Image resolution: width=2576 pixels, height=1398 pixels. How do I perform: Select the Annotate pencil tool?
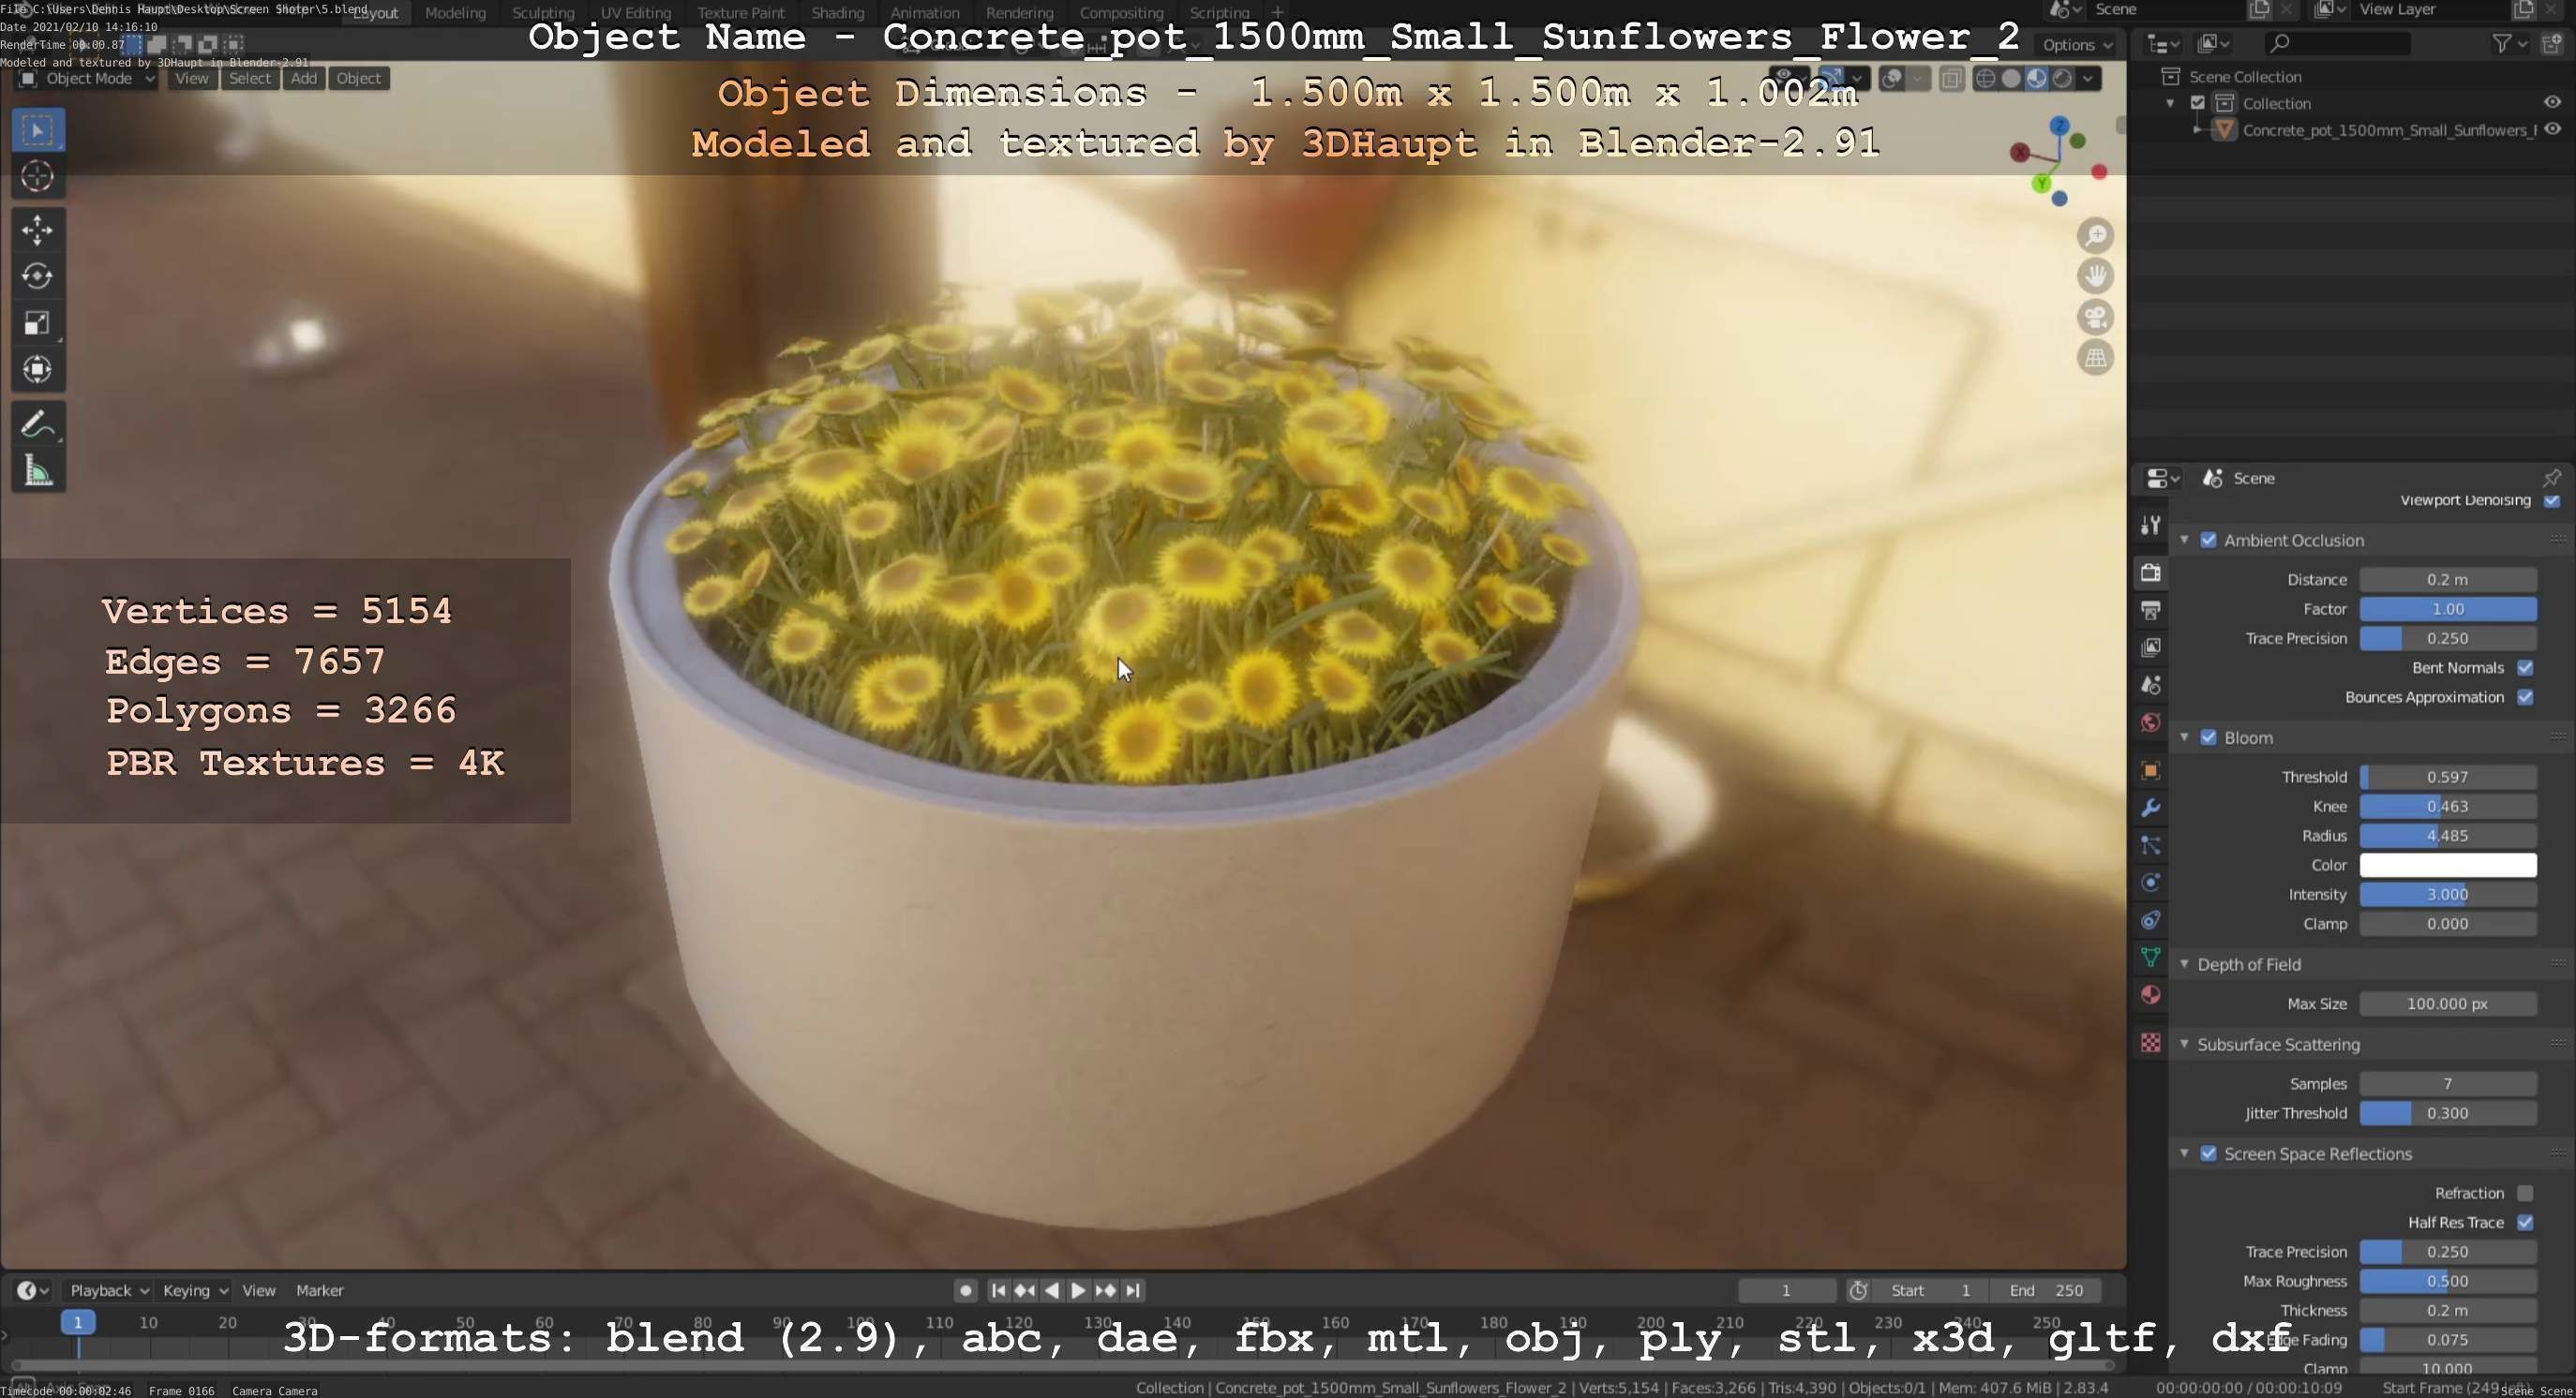[x=38, y=424]
